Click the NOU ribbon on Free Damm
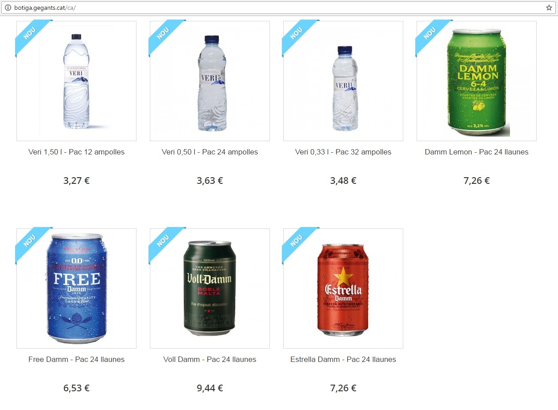This screenshot has width=558, height=410. coord(30,241)
